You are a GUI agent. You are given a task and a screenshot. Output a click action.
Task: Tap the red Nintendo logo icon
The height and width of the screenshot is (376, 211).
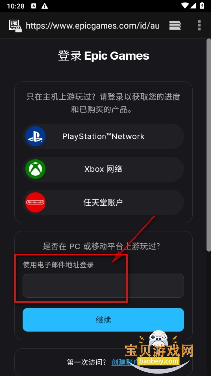pos(35,202)
